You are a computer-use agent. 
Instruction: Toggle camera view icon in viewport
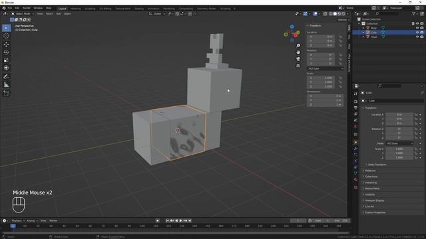[x=298, y=59]
